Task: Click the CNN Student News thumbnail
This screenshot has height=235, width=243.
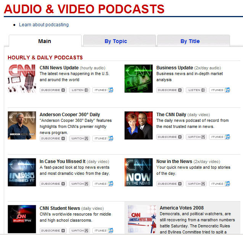Action: 22,219
